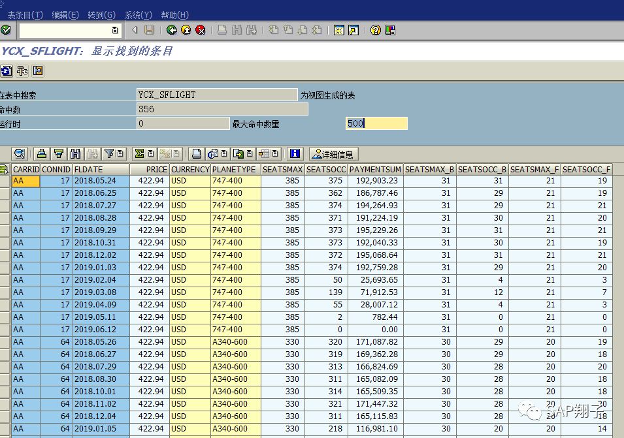Image resolution: width=624 pixels, height=438 pixels.
Task: Select row selector for 2019.06.12 flight
Action: point(5,330)
